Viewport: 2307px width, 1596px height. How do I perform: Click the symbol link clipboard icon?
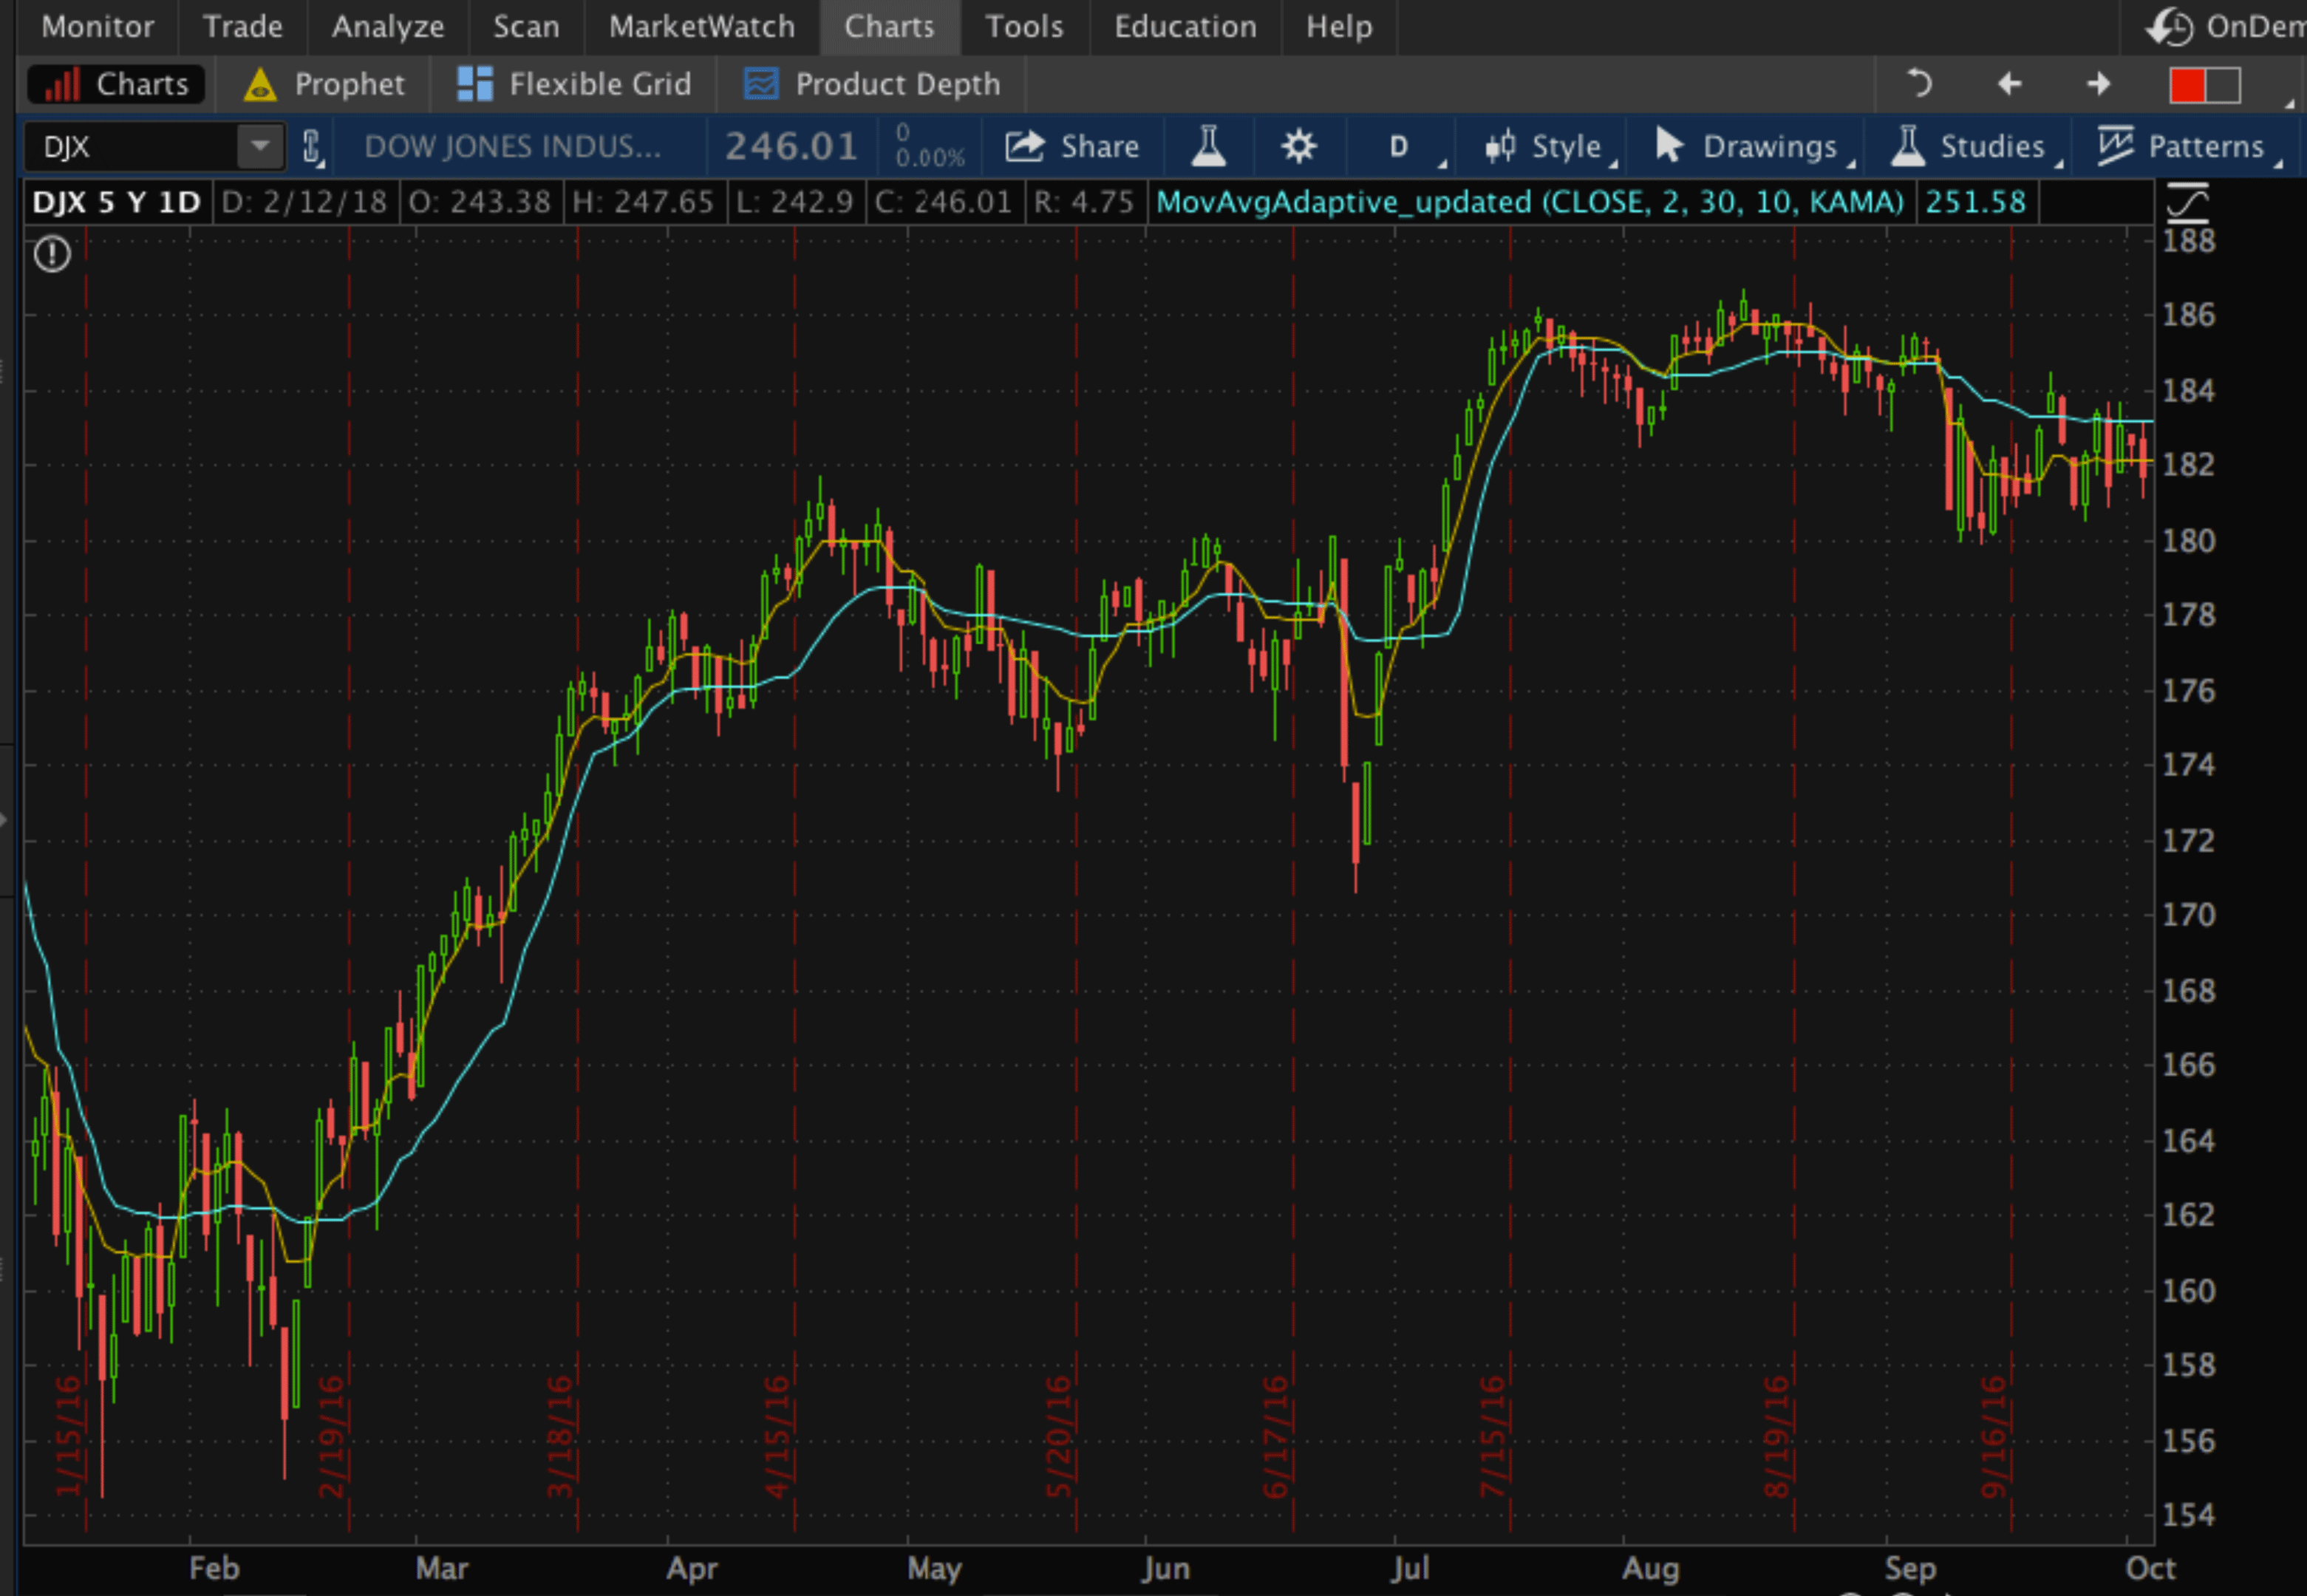(311, 147)
